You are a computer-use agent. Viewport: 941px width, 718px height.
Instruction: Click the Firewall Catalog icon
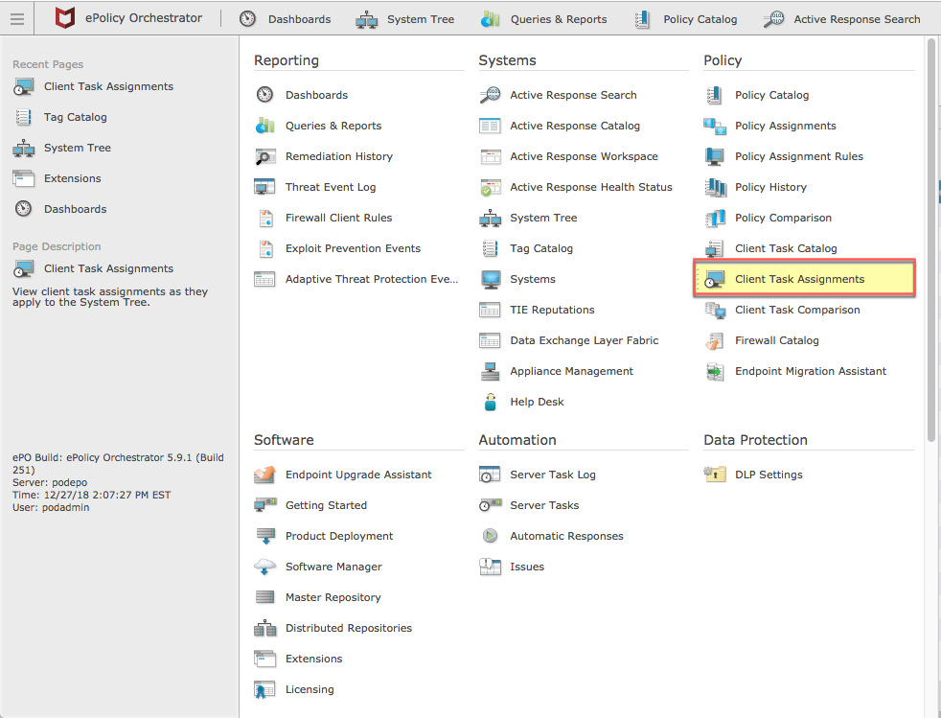[714, 340]
